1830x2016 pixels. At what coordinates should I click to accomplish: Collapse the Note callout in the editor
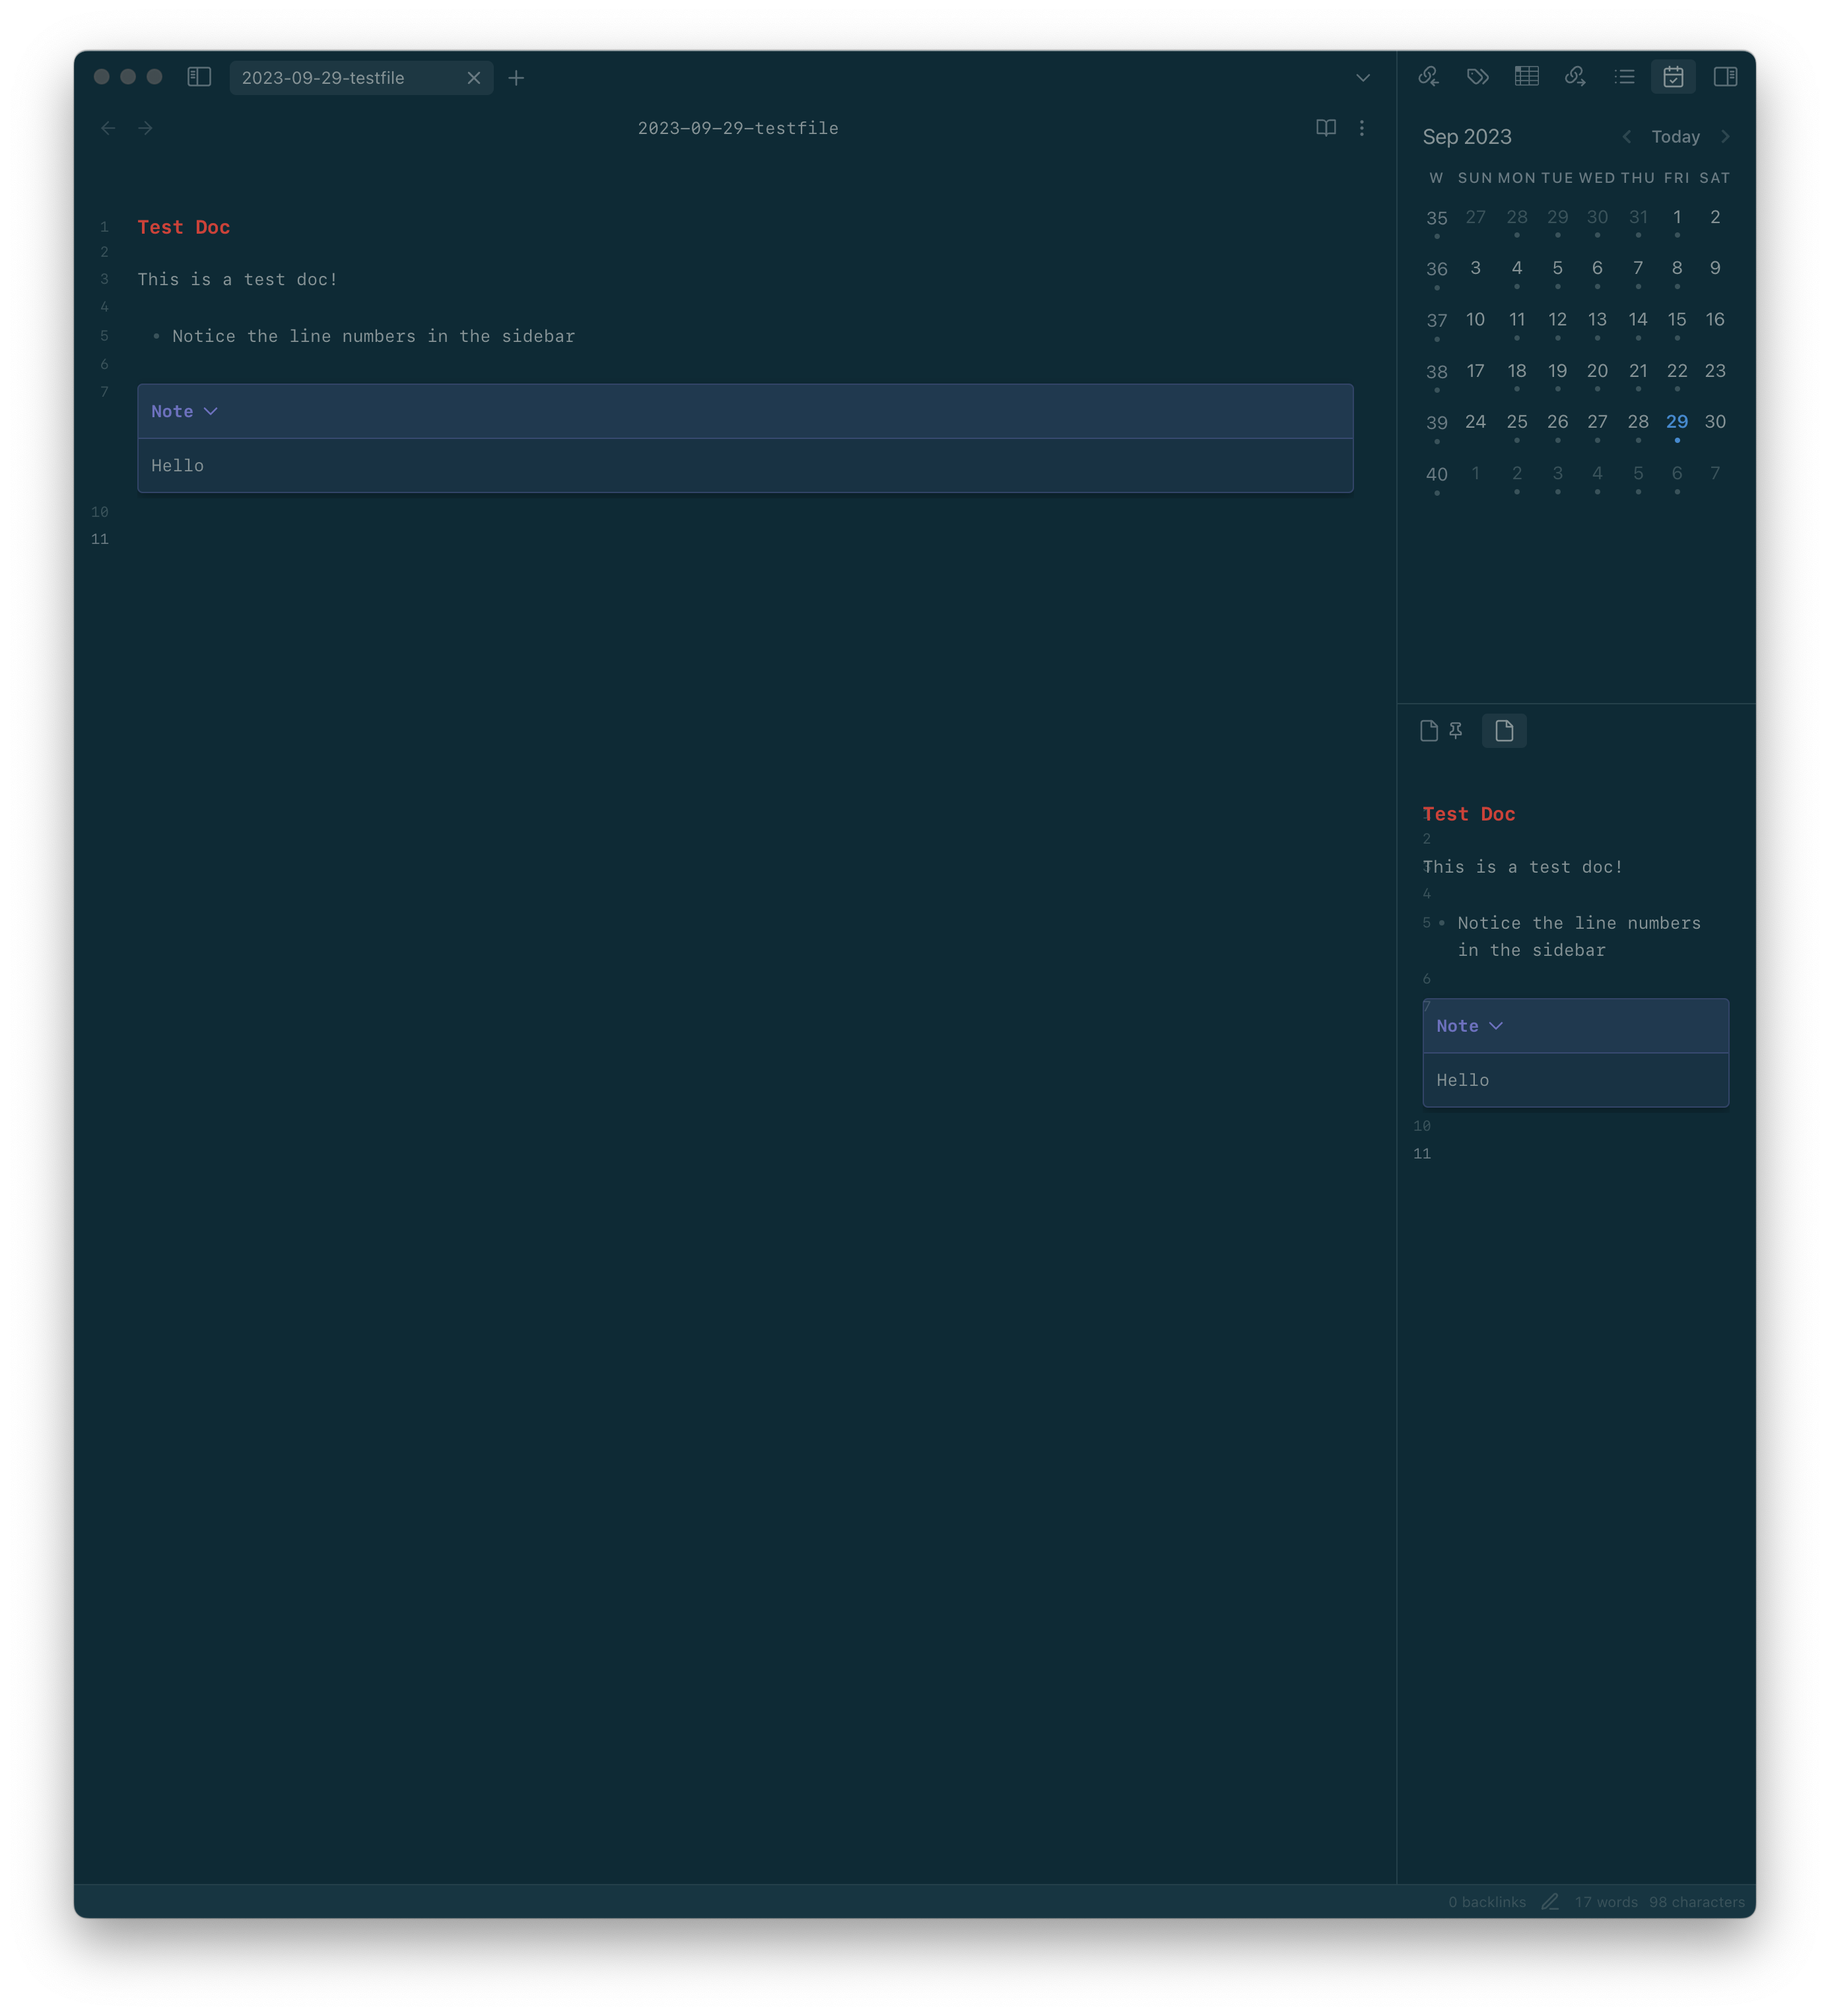211,411
